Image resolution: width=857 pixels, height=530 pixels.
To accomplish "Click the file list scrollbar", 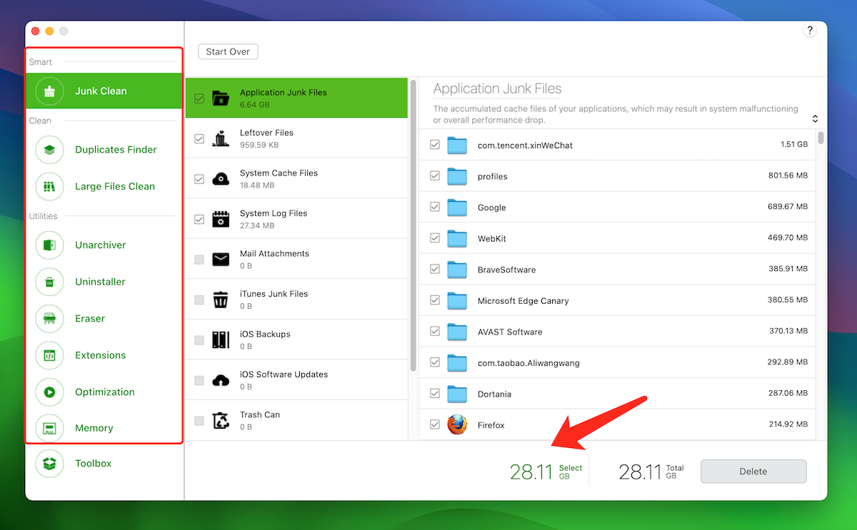I will pos(821,138).
